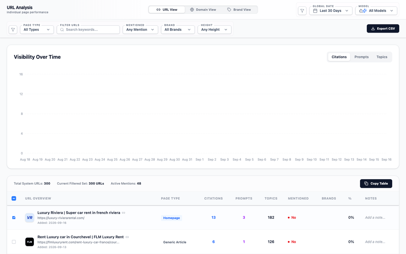Click the calendar icon in Global Date
This screenshot has height=254, width=406.
coord(315,11)
